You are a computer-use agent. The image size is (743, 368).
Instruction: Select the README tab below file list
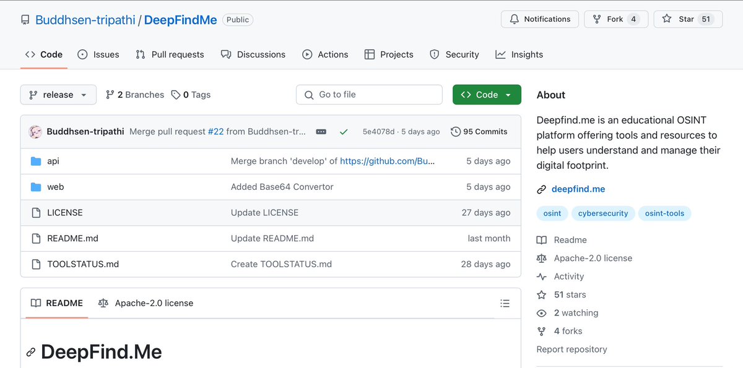tap(56, 303)
